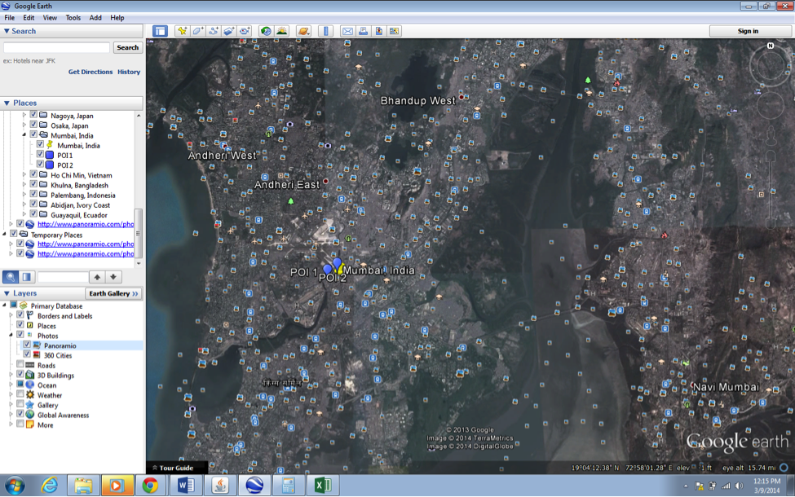Select the Add Placemark tool
795x497 pixels.
(x=183, y=30)
